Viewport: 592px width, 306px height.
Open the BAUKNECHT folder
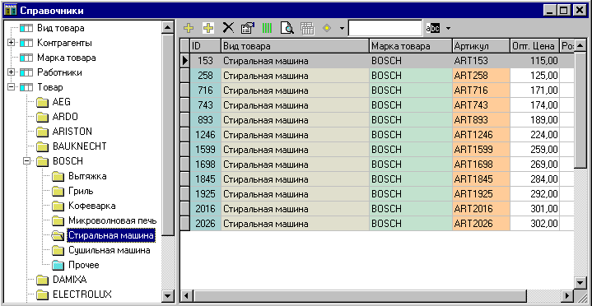click(x=79, y=146)
